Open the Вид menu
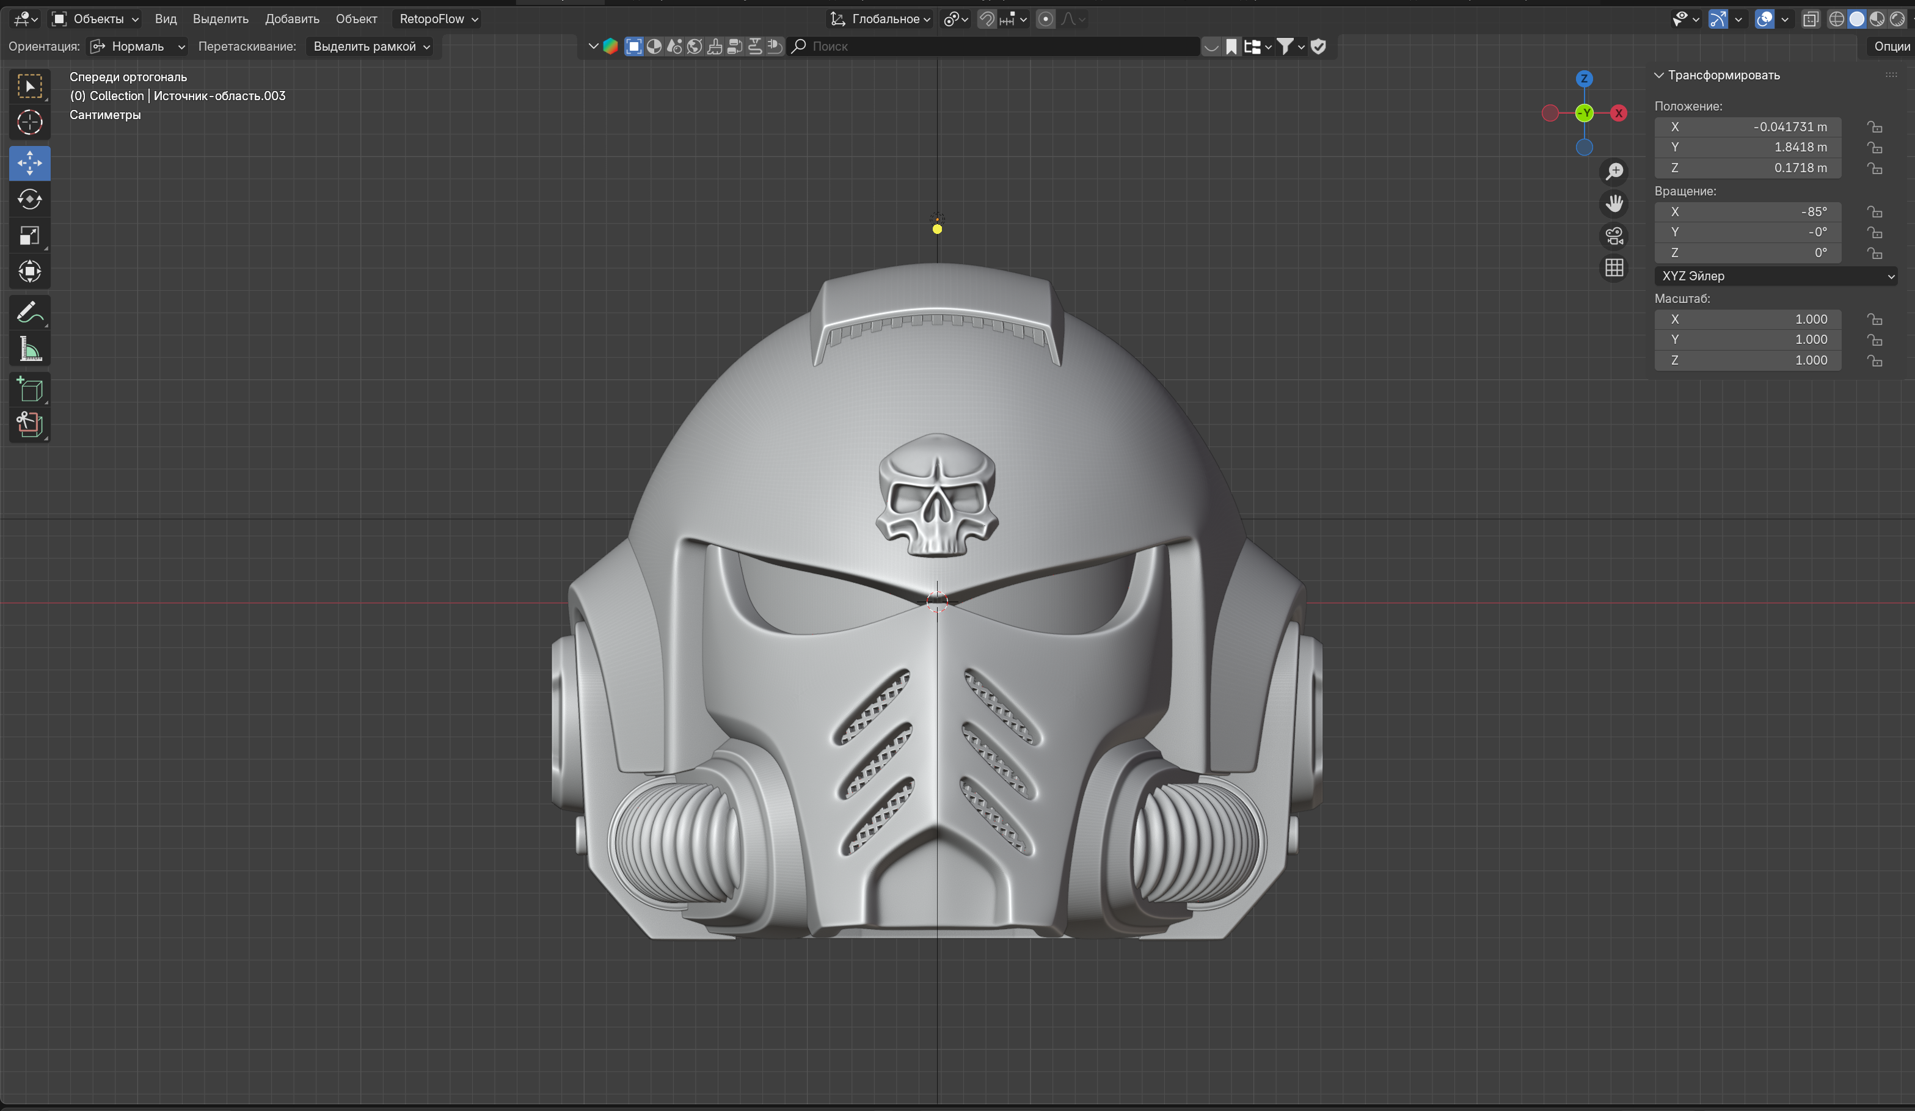 [166, 19]
